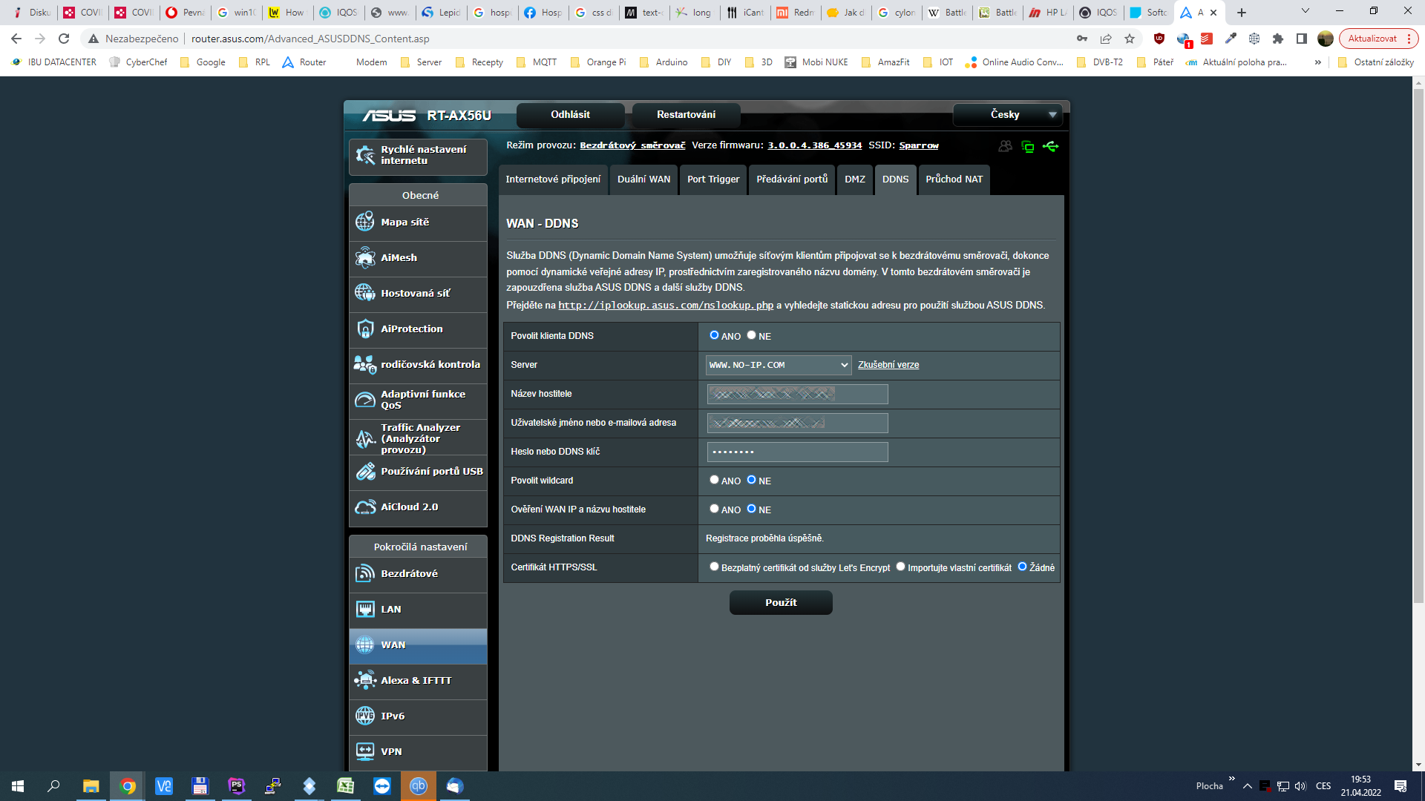
Task: Bookmark this page with the star icon
Action: [x=1130, y=39]
